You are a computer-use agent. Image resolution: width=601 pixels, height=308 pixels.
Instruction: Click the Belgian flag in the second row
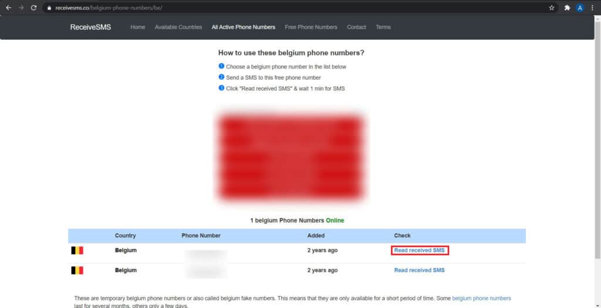[77, 271]
